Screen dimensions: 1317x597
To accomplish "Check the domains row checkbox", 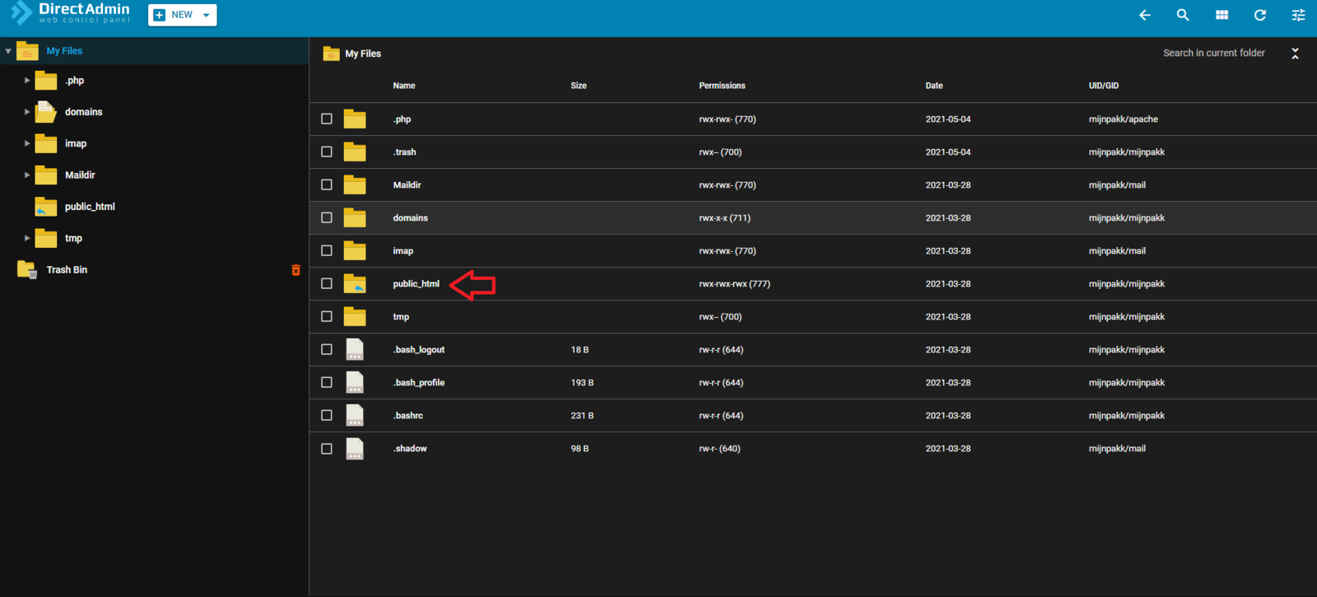I will (x=327, y=218).
